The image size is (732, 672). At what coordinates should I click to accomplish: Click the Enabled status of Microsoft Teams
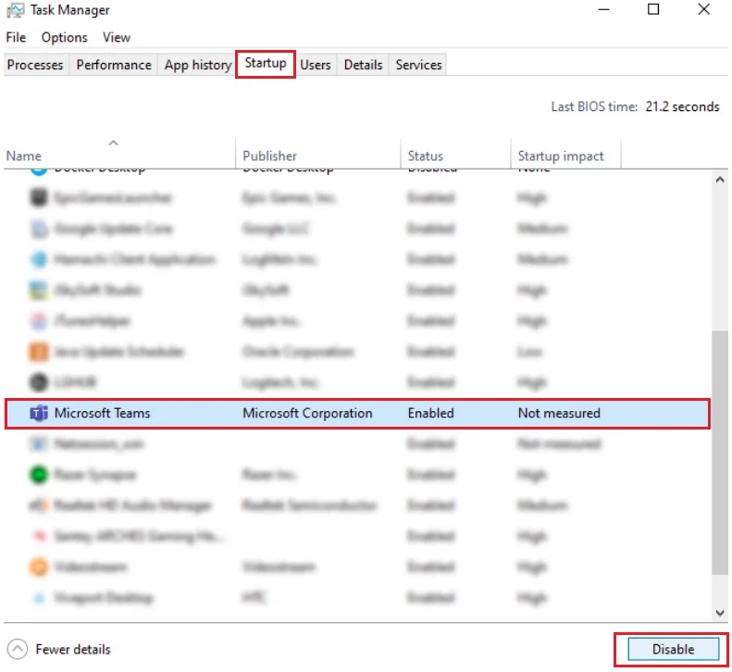click(x=430, y=413)
